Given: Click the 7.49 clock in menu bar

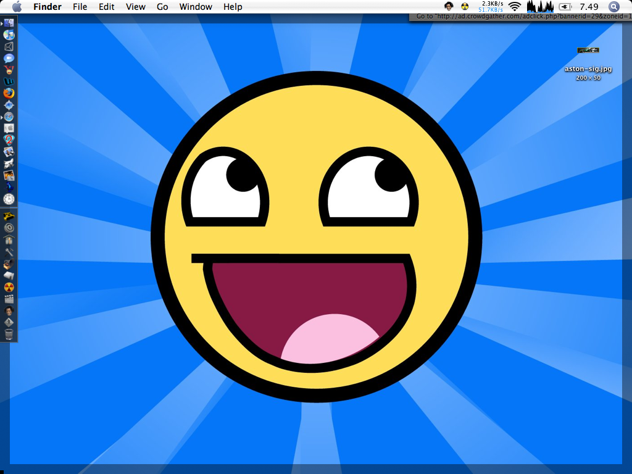Looking at the screenshot, I should point(589,7).
